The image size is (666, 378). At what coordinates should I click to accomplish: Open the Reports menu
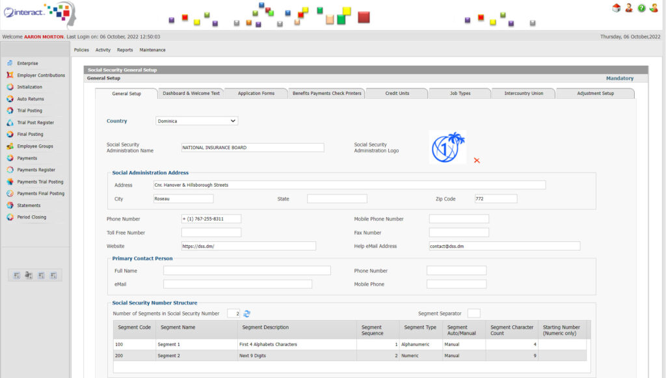[125, 50]
